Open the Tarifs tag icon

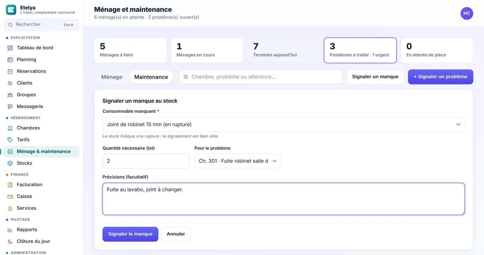pos(10,140)
